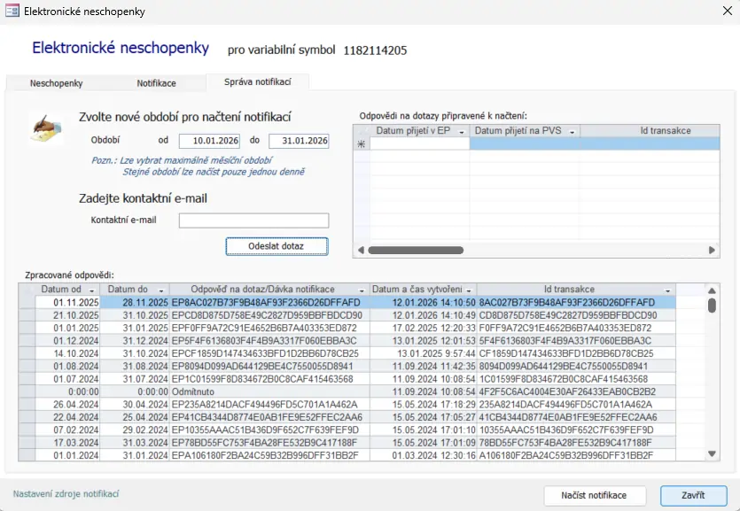
Task: Open Nastavení zdroje notifikací link
Action: tap(66, 494)
